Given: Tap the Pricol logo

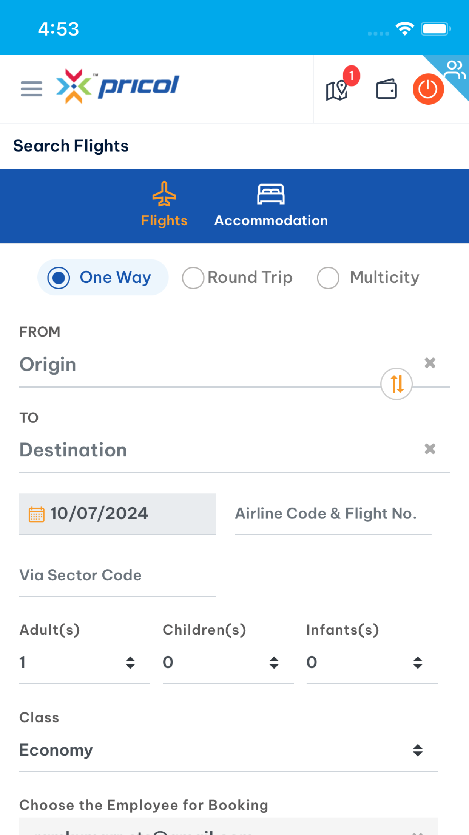Looking at the screenshot, I should click(x=118, y=86).
